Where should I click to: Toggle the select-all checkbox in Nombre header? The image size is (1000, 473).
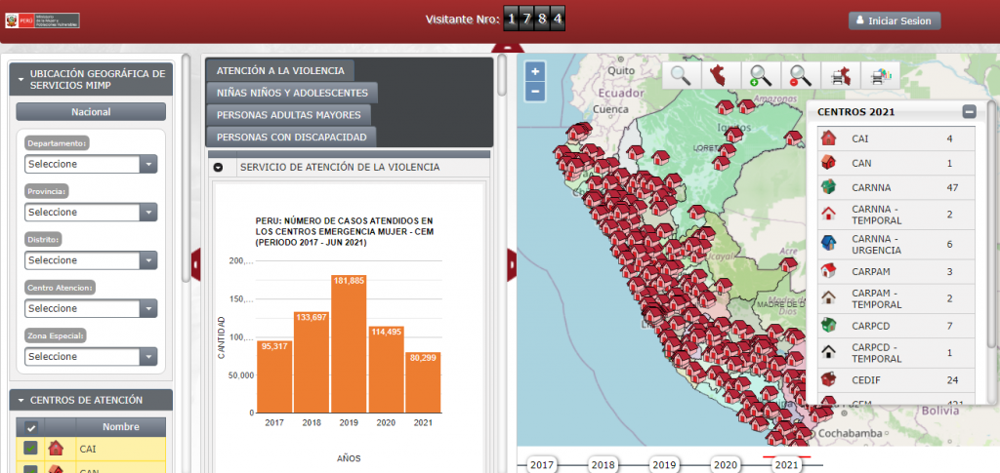31,427
